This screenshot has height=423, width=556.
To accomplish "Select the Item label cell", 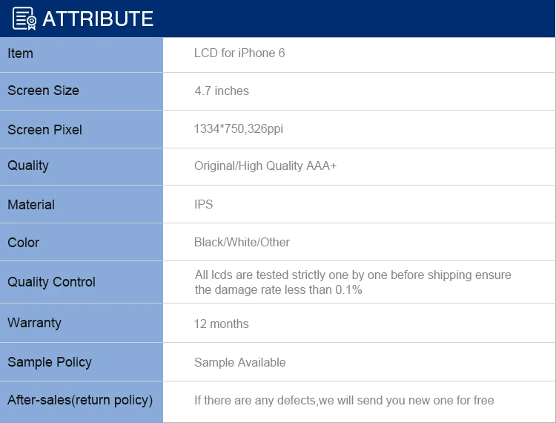I will (20, 53).
